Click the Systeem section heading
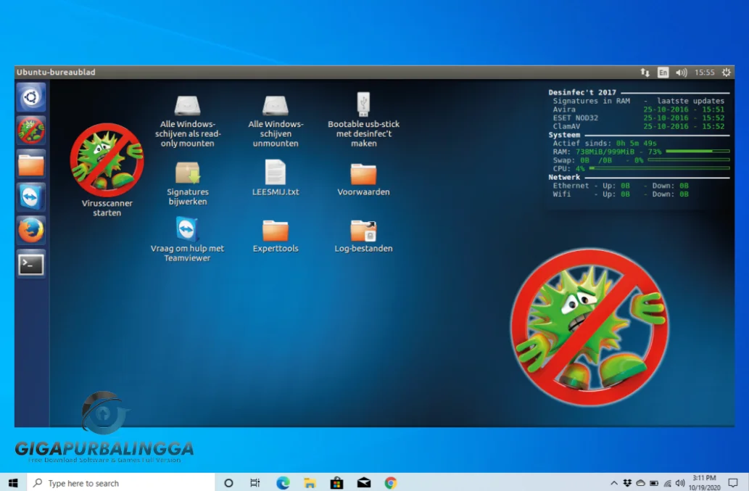This screenshot has width=749, height=491. point(564,135)
